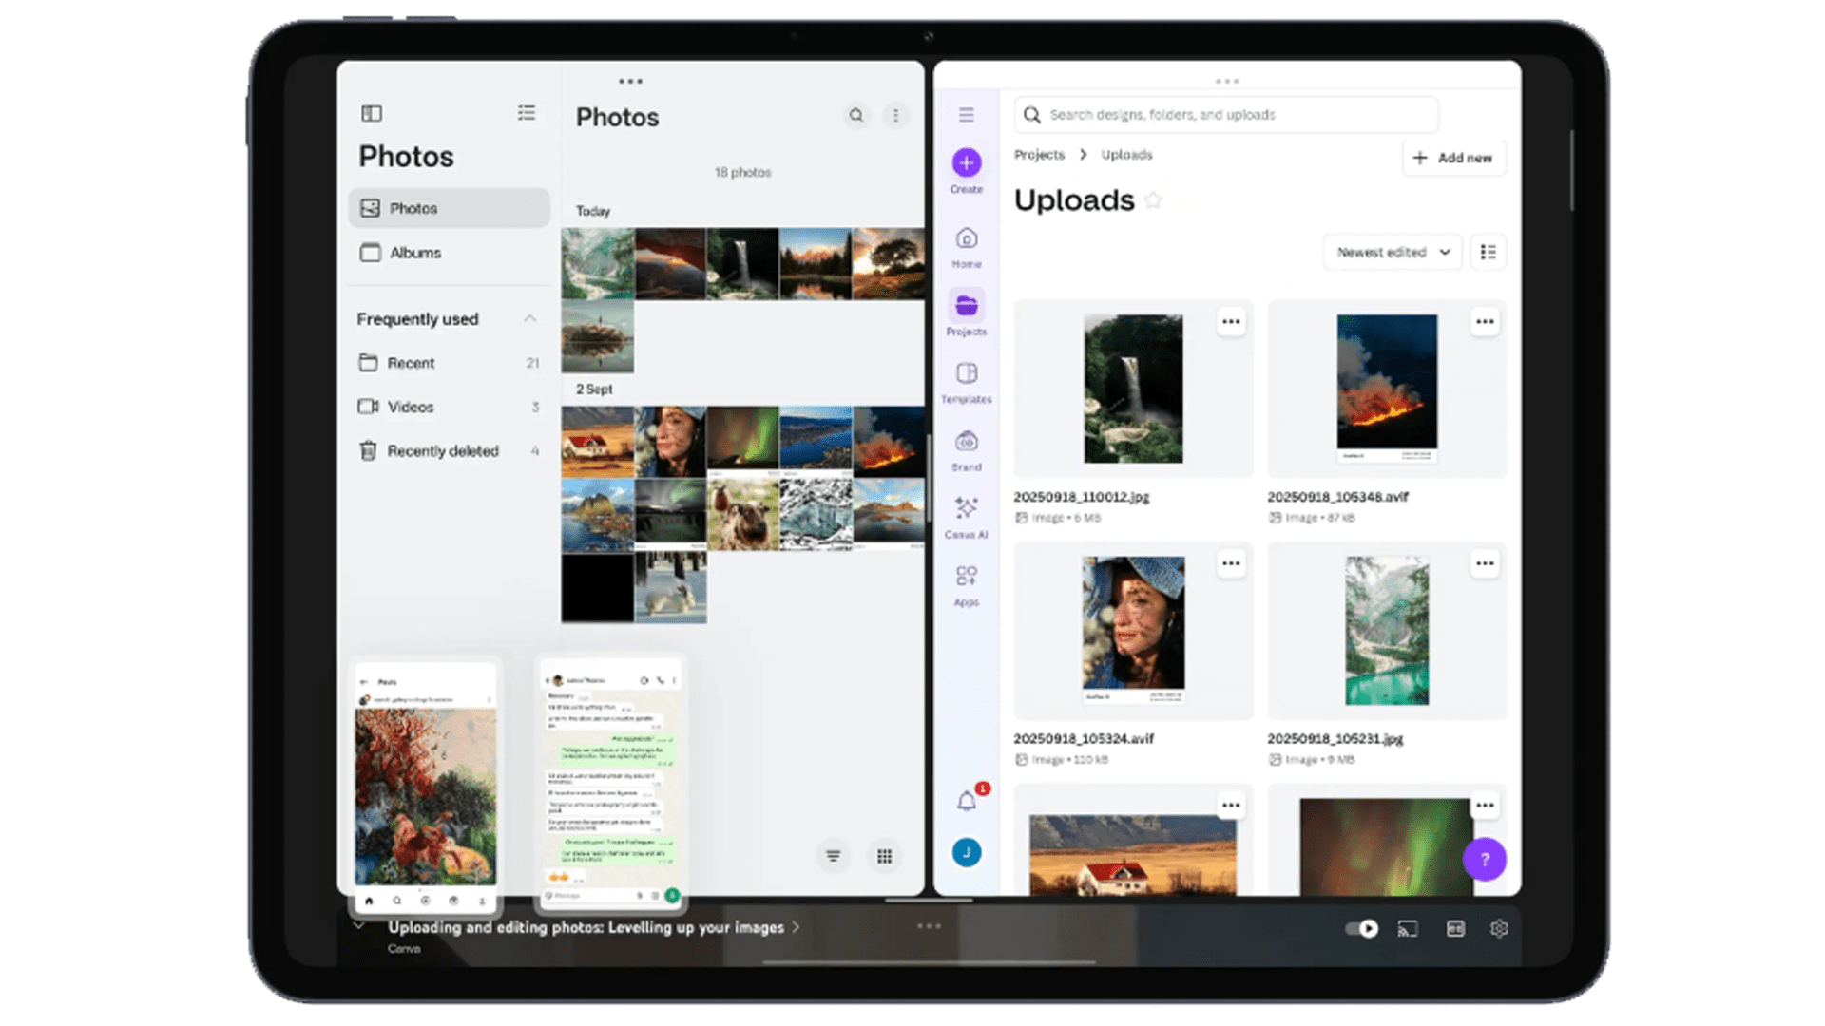1825x1026 pixels.
Task: Click the search icon in Photos
Action: pyautogui.click(x=856, y=116)
